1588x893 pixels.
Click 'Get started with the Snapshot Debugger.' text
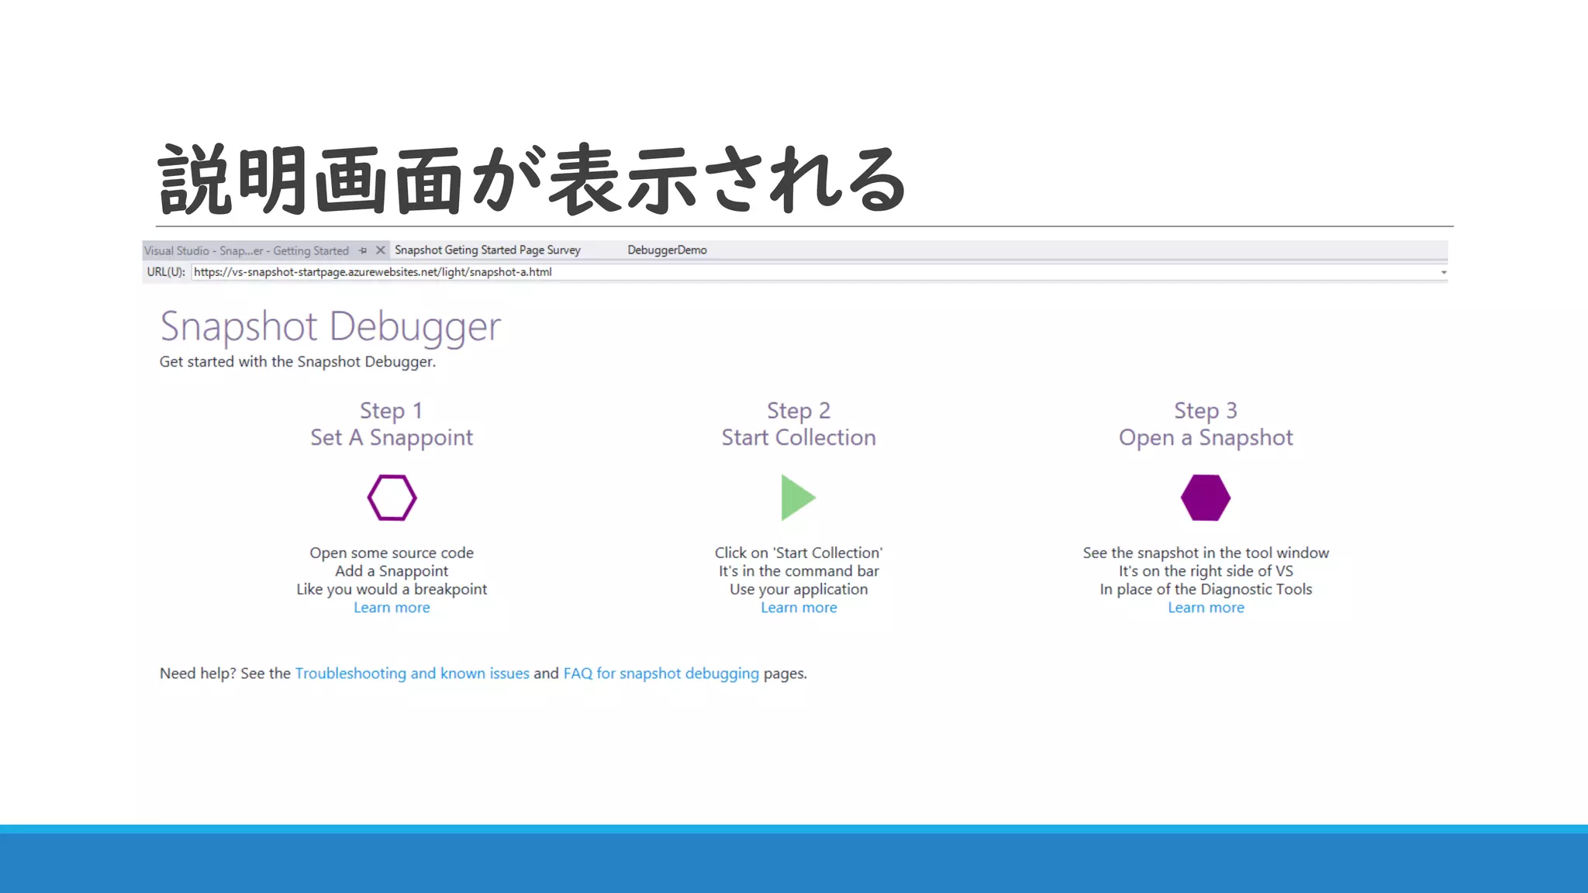pos(298,362)
